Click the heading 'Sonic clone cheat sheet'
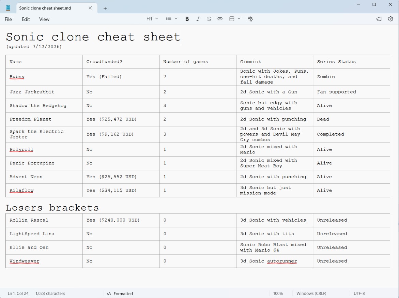 [93, 37]
